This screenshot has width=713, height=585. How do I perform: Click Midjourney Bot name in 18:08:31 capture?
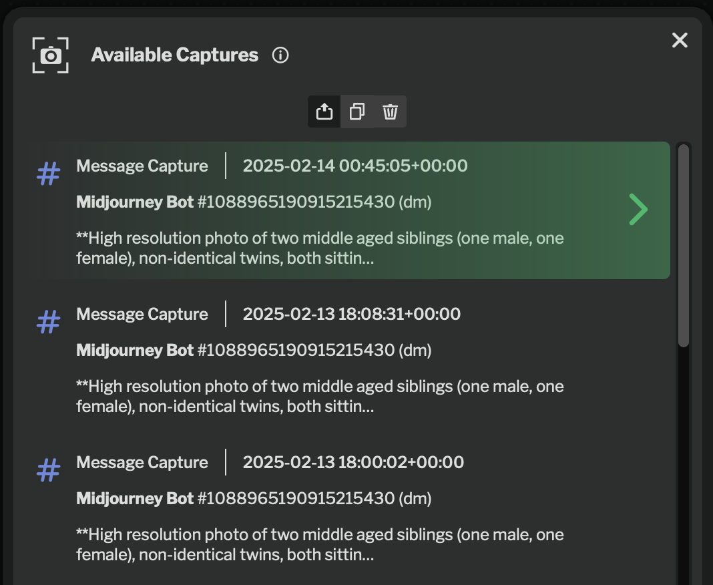tap(135, 351)
